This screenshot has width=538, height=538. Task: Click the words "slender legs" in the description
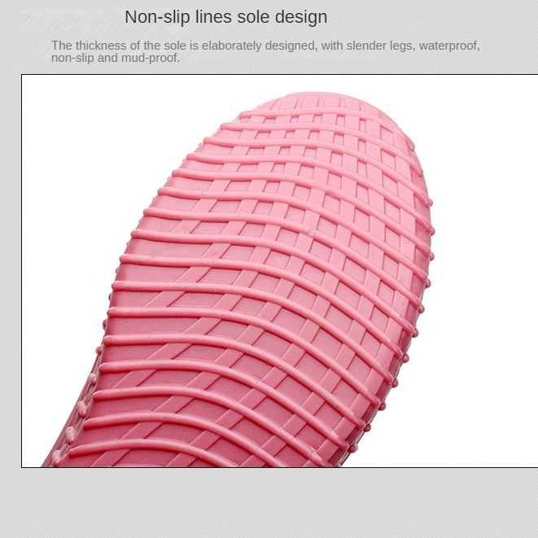[x=379, y=46]
